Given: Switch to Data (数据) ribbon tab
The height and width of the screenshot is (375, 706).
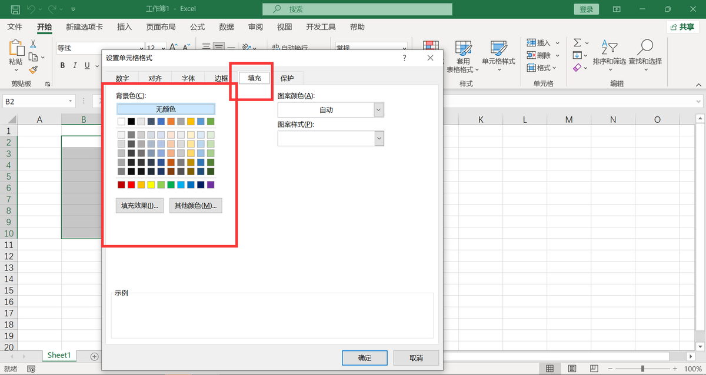Looking at the screenshot, I should (227, 27).
